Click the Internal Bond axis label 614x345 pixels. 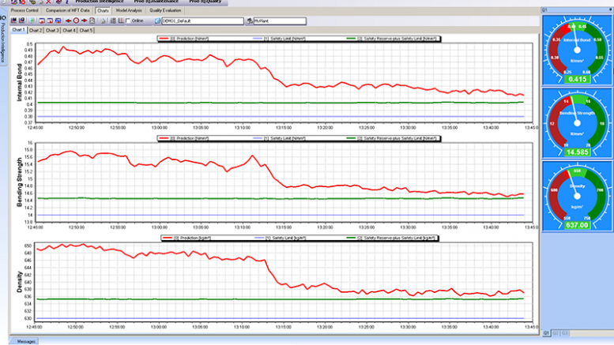[19, 83]
